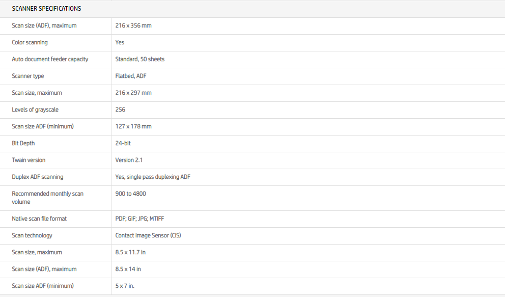
Task: Select the "PDF; GIF; JPG; MTIFF" value
Action: point(139,219)
